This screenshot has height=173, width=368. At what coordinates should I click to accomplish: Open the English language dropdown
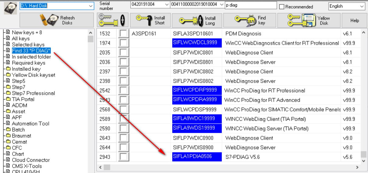tap(362, 6)
